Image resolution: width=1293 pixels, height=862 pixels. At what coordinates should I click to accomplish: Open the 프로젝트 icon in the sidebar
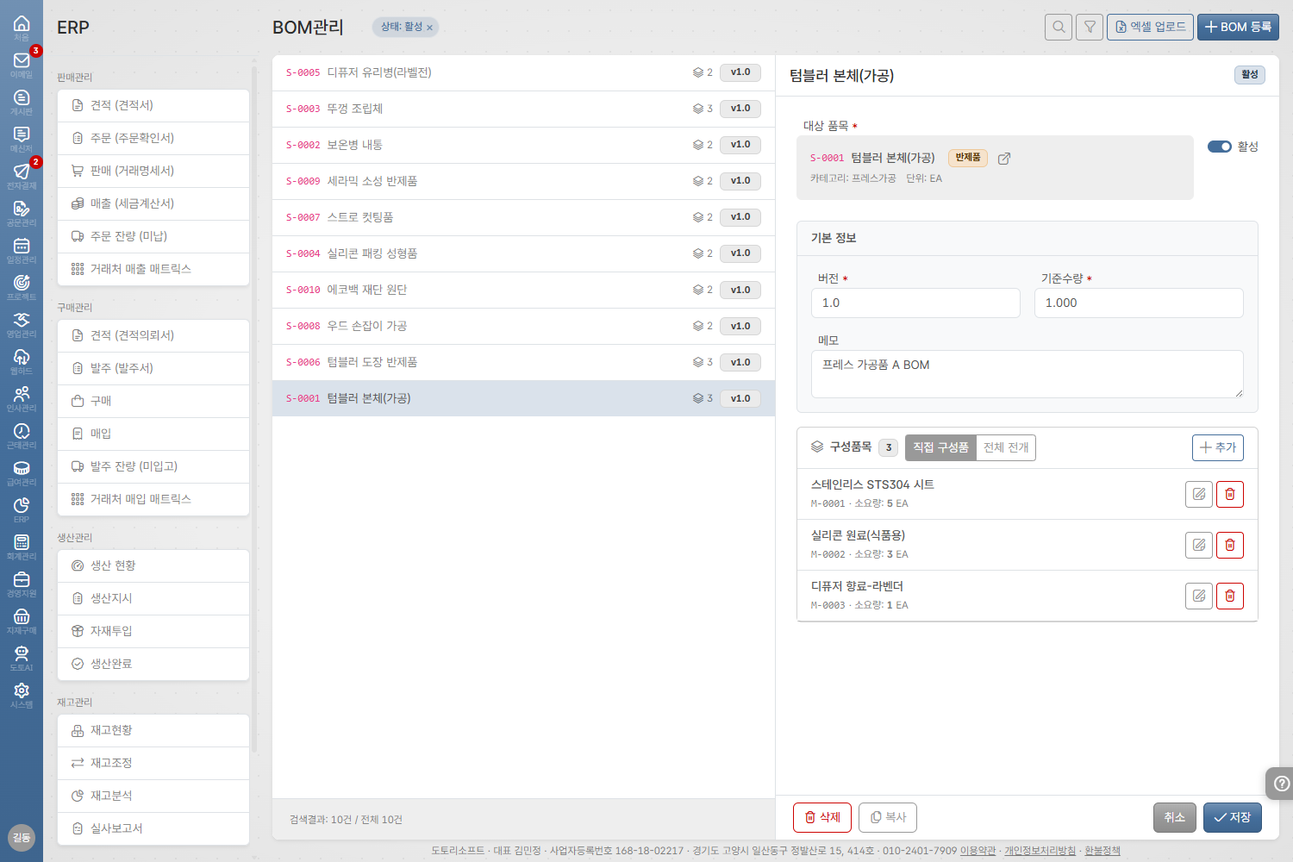click(22, 287)
